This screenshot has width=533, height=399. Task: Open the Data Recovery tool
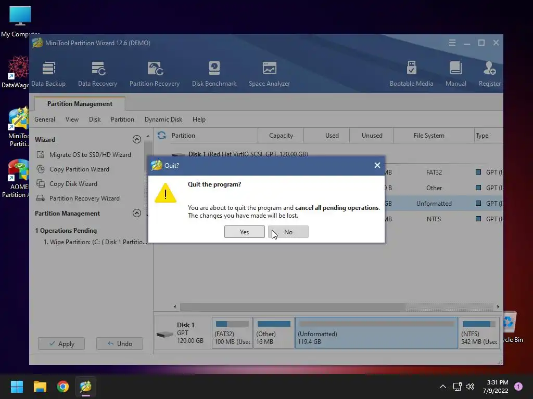(x=97, y=74)
